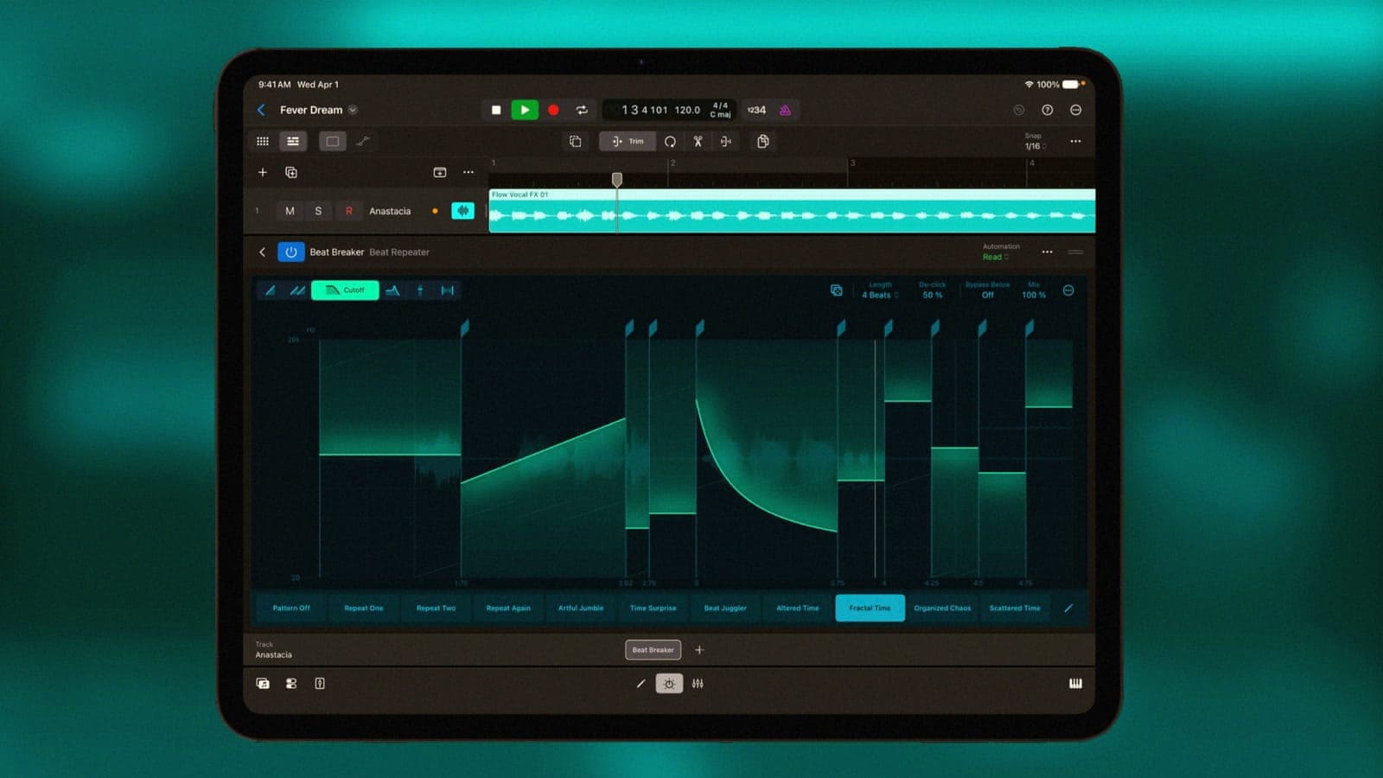Image resolution: width=1383 pixels, height=778 pixels.
Task: Click the undo history icon
Action: pos(1018,110)
